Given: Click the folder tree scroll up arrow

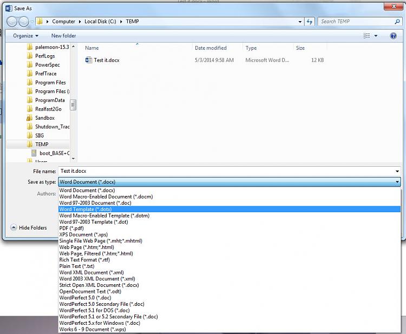Looking at the screenshot, I should (73, 47).
